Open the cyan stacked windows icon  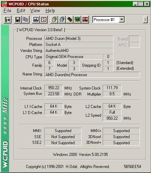click(x=62, y=20)
